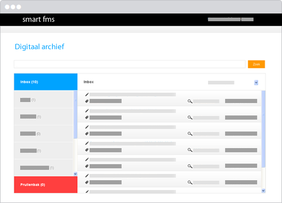282x203 pixels.
Task: Click the tag icon in fourth Inbox row
Action: click(87, 150)
